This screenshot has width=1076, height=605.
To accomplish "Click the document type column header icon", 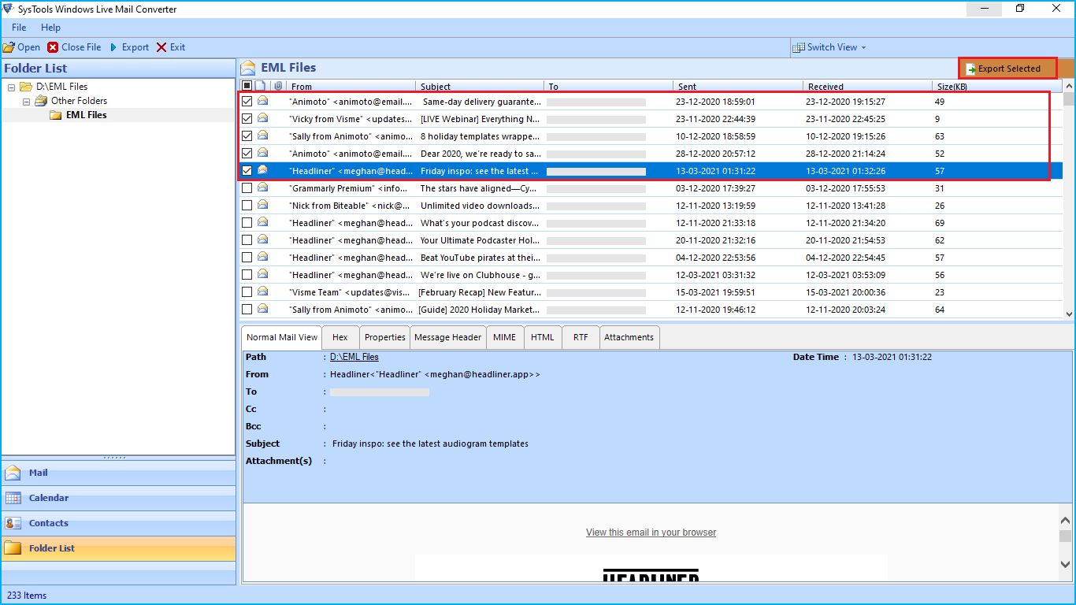I will coord(262,86).
